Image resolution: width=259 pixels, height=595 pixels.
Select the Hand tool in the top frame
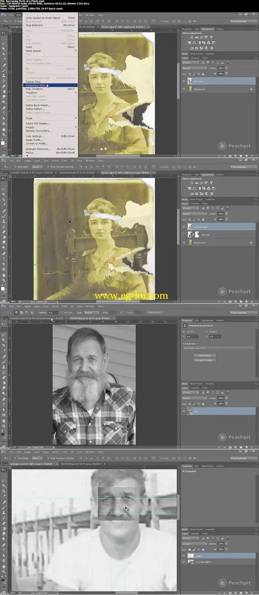point(4,129)
